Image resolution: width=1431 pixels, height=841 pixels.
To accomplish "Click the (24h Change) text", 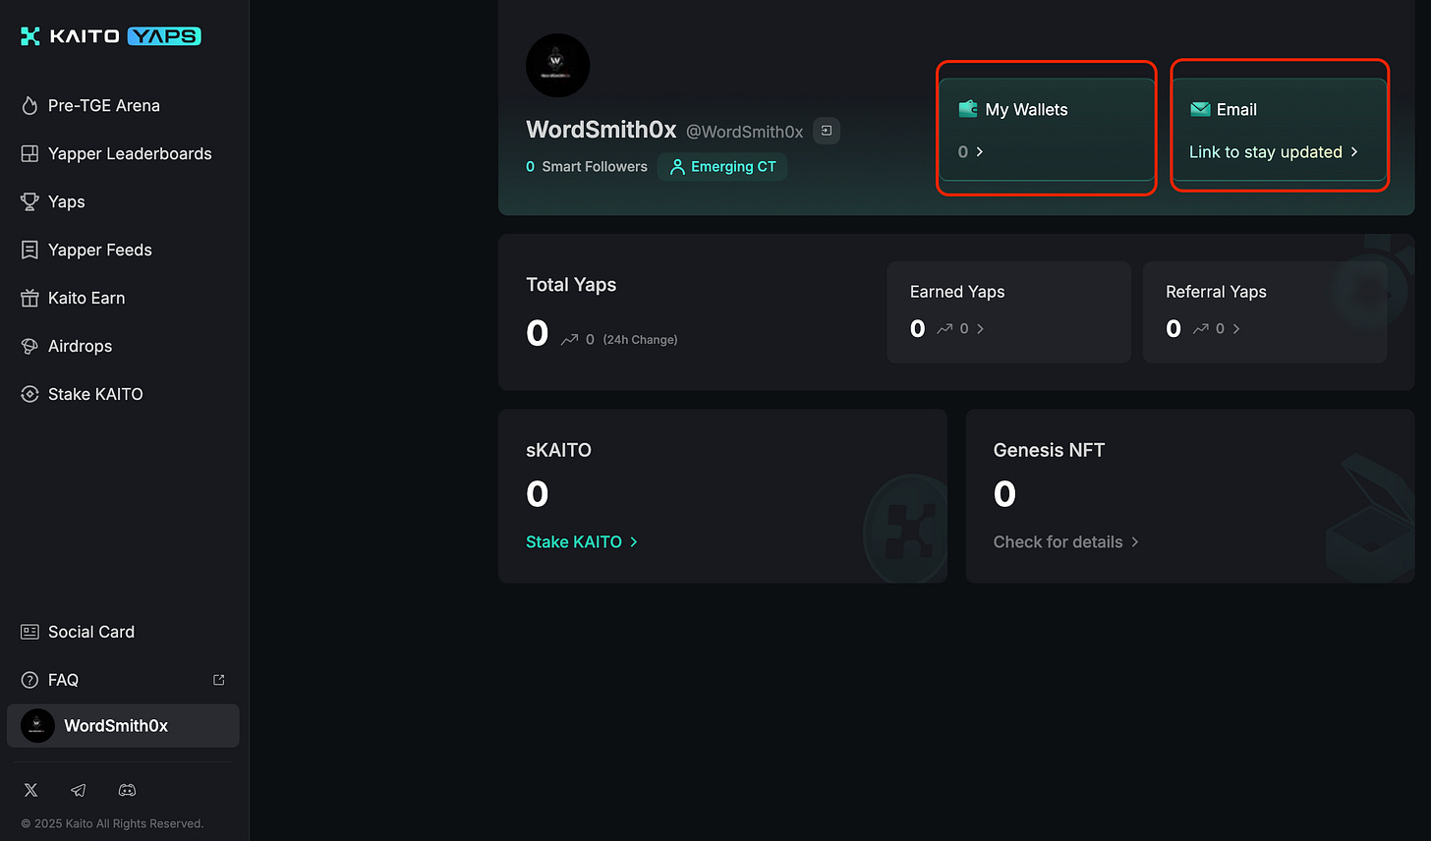I will [640, 340].
